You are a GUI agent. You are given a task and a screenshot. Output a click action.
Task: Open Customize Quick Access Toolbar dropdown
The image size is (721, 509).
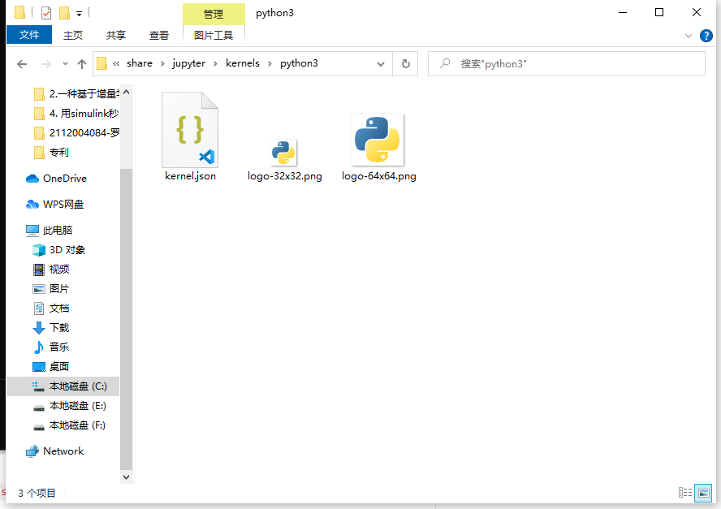tap(79, 14)
